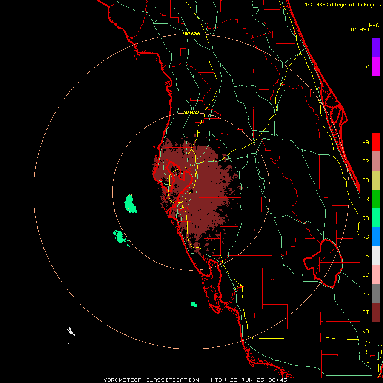Image resolution: width=383 pixels, height=383 pixels.
Task: Click the "DS" legend label
Action: click(365, 256)
